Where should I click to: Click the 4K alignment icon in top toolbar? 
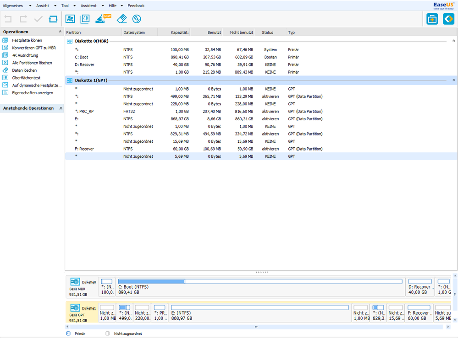pyautogui.click(x=85, y=19)
